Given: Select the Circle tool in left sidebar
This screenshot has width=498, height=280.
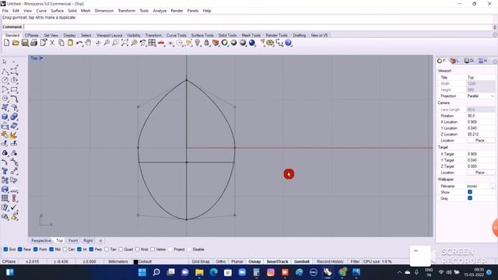Looking at the screenshot, I should coord(5,80).
